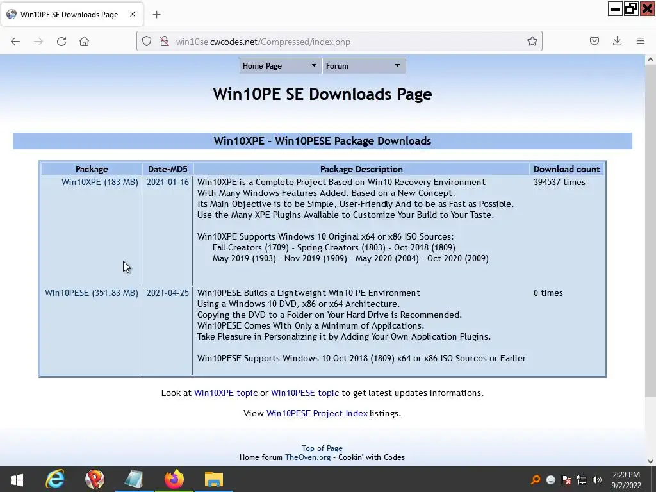Image resolution: width=656 pixels, height=492 pixels.
Task: Bookmark this page with the star
Action: [x=532, y=41]
